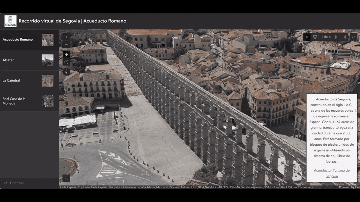Go to Real Casa de la Moneda
360x202 pixels.
pos(14,101)
